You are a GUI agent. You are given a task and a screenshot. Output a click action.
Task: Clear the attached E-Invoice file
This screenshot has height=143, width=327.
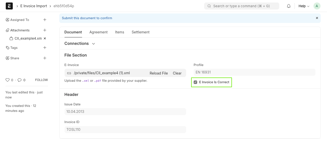[177, 73]
